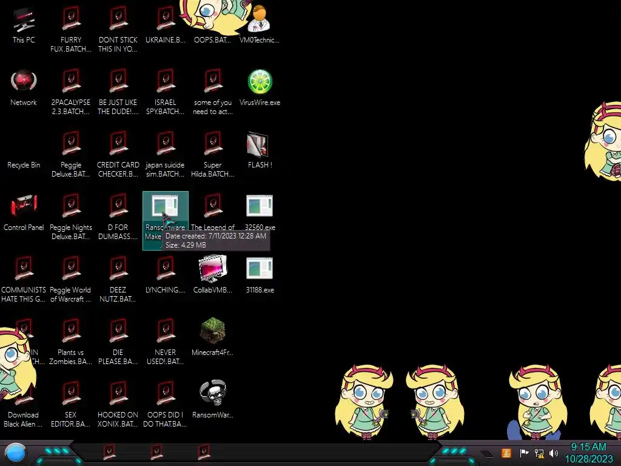Open the Java update tray icon
This screenshot has width=621, height=466.
point(506,453)
